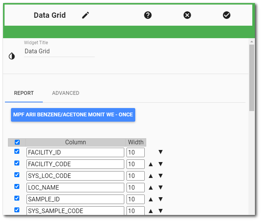Click the Data Grid header title text
This screenshot has width=261, height=221.
(x=50, y=15)
